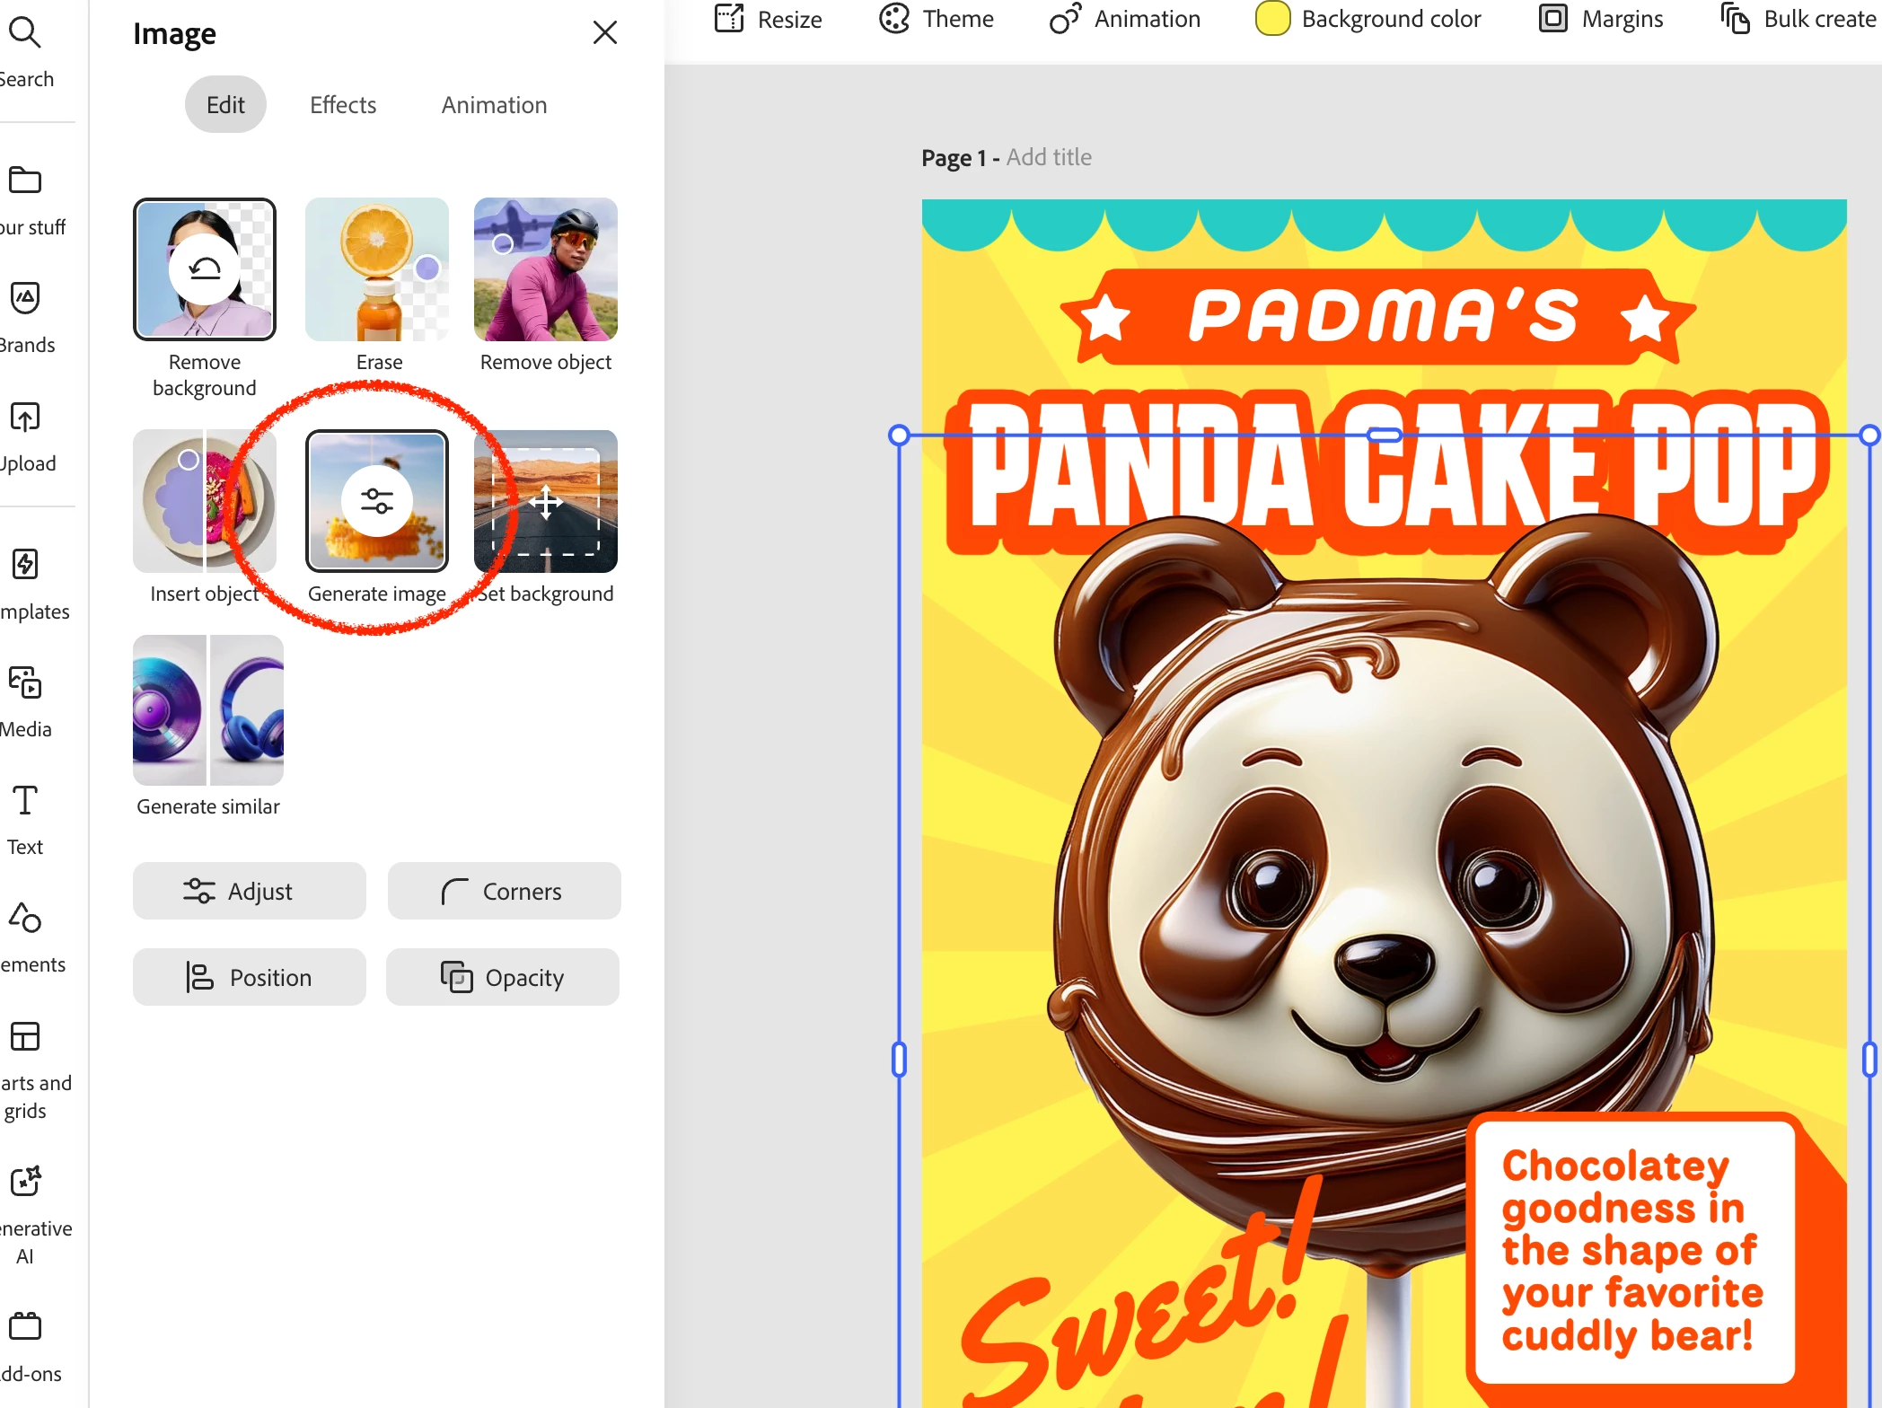This screenshot has height=1408, width=1882.
Task: Open Brands in the sidebar
Action: click(x=27, y=318)
